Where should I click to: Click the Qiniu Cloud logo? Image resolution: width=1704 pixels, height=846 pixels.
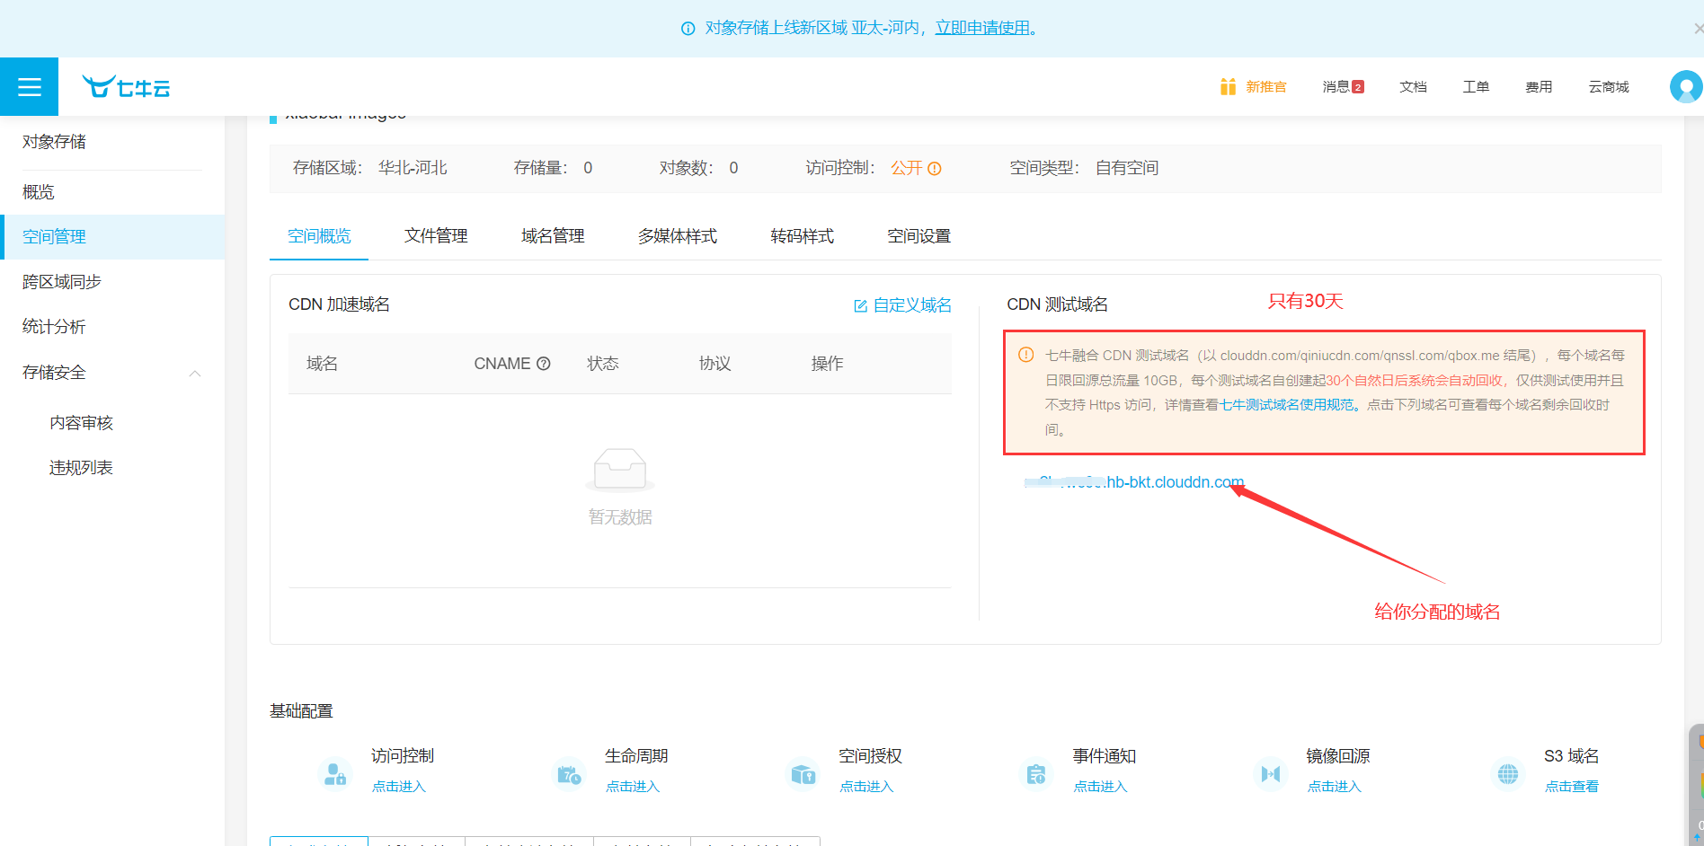pyautogui.click(x=126, y=87)
